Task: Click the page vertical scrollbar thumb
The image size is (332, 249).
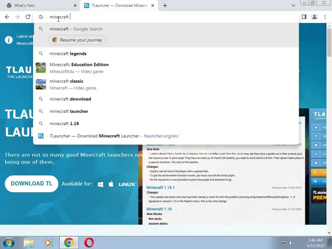Action: [329, 42]
